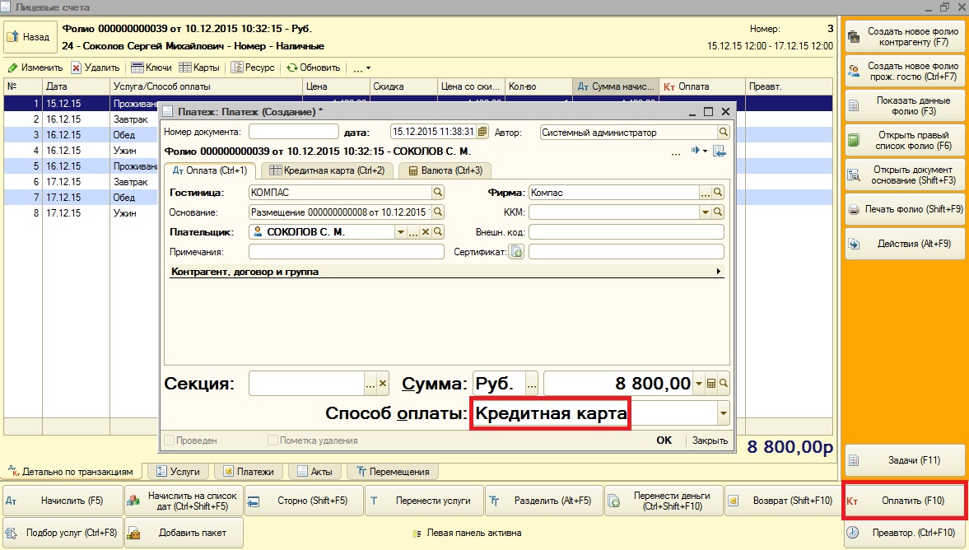
Task: Click the magnifier in Гостиница field
Action: click(437, 192)
